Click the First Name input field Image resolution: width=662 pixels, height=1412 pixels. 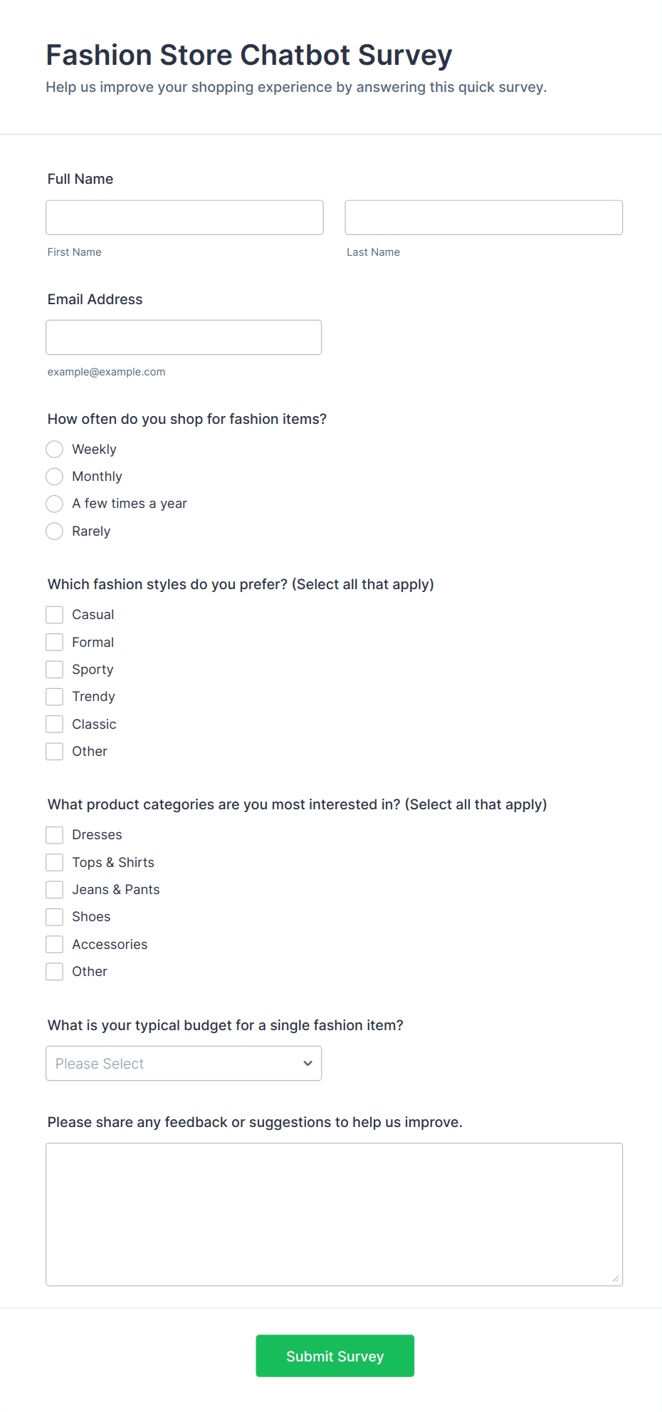tap(184, 217)
